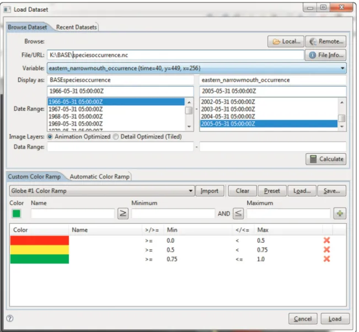The image size is (359, 332).
Task: Click the green plus add-color-entry icon
Action: click(340, 214)
